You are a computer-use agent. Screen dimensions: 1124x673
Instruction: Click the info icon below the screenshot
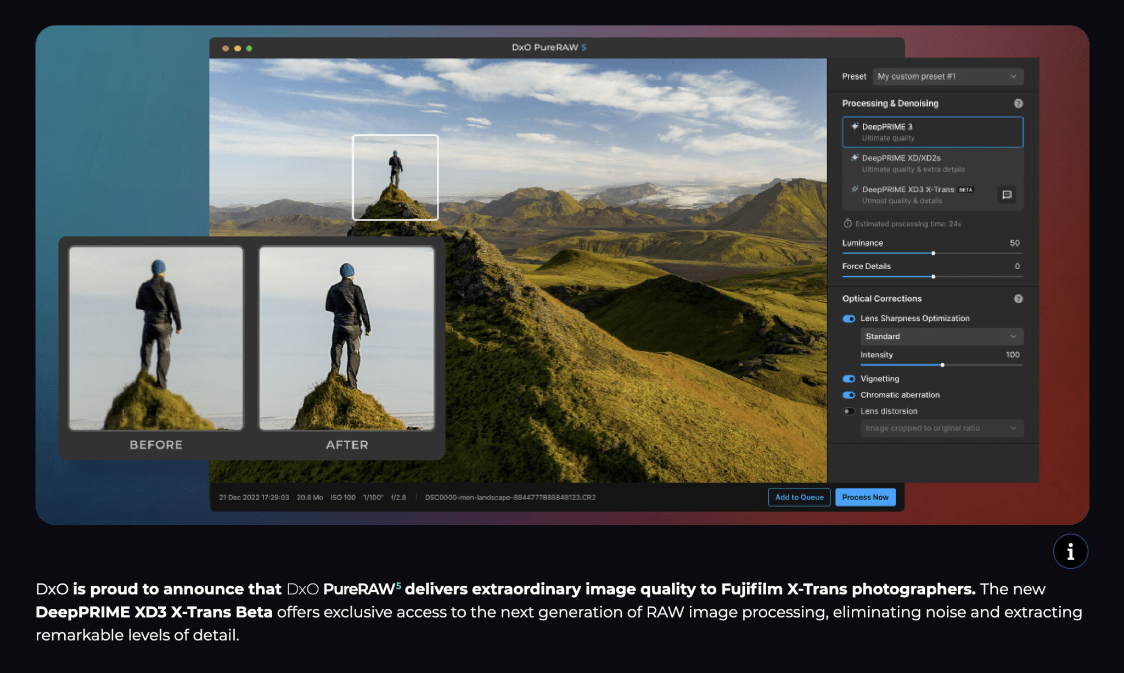(x=1070, y=551)
